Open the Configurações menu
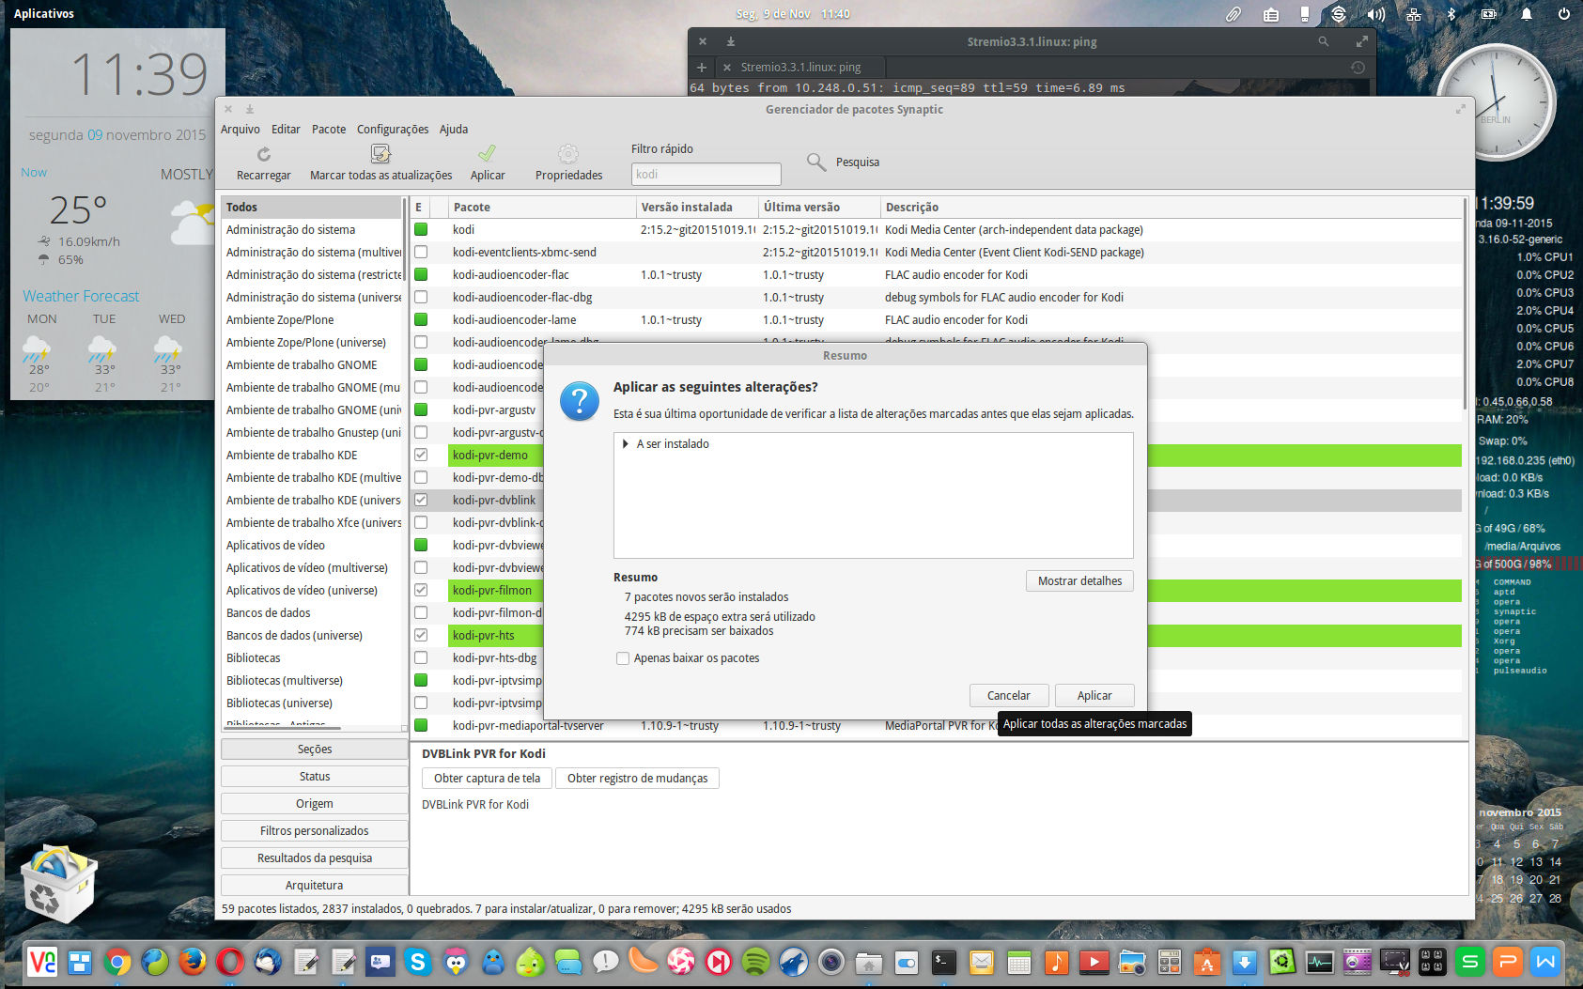The image size is (1583, 989). 392,130
